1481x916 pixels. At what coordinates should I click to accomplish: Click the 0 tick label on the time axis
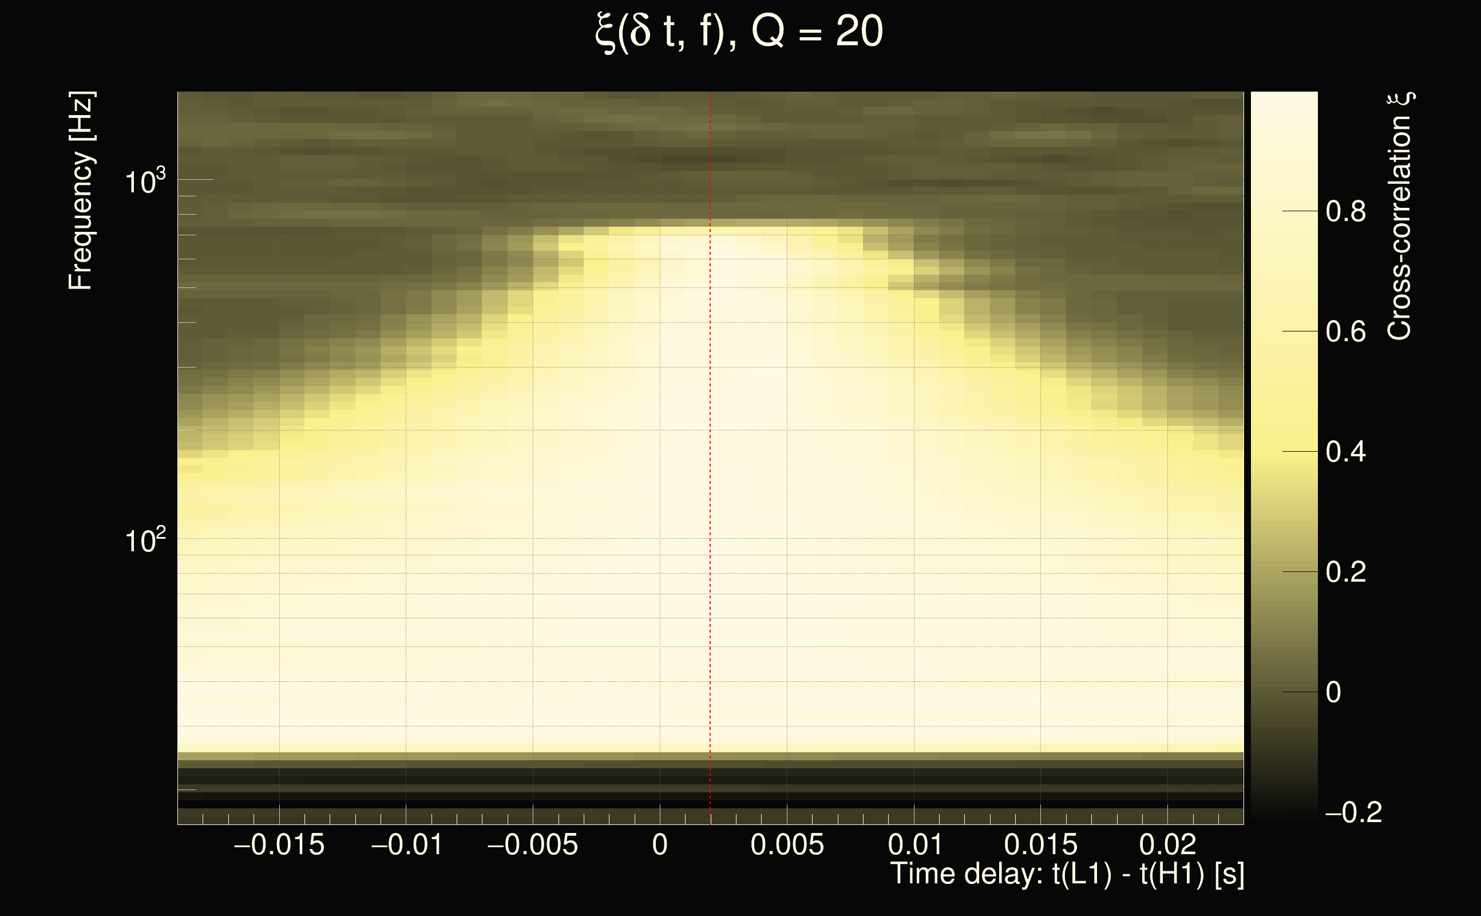point(660,844)
